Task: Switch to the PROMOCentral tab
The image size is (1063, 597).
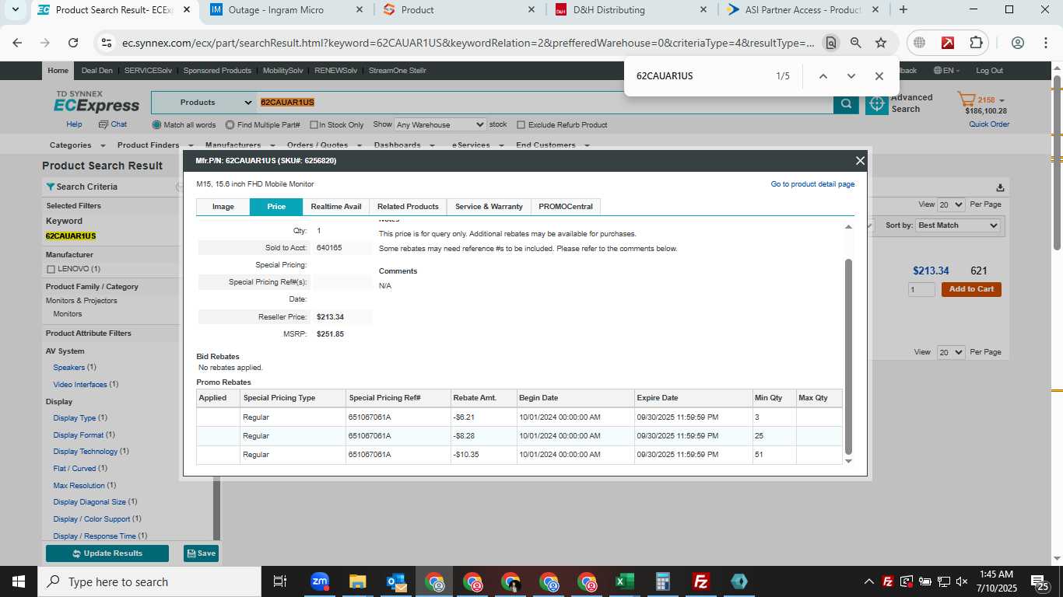Action: pos(566,207)
